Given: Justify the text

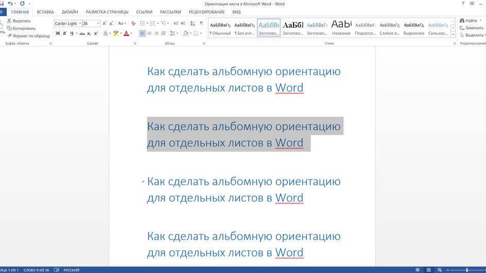Looking at the screenshot, I should click(x=163, y=33).
